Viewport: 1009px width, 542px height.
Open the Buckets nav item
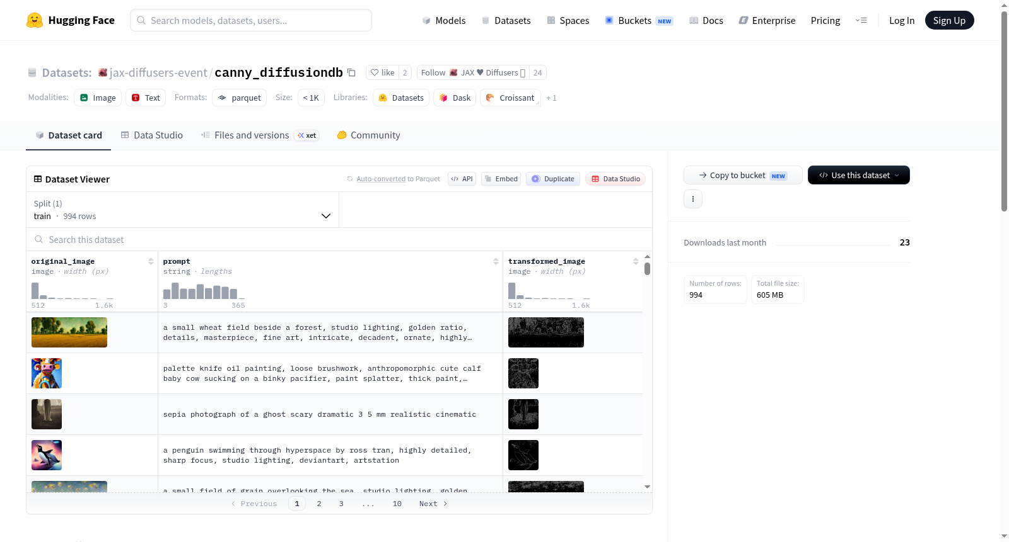[639, 20]
